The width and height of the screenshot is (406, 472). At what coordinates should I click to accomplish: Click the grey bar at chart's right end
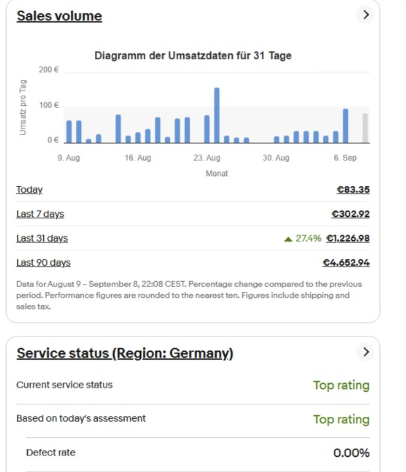point(365,128)
